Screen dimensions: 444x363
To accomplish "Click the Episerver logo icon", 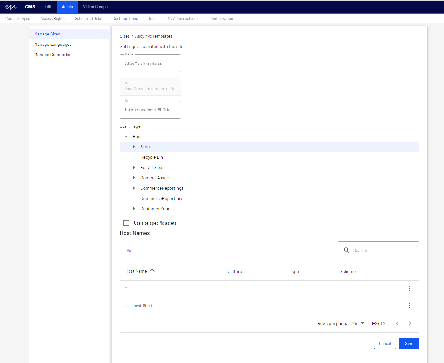I will 11,7.
